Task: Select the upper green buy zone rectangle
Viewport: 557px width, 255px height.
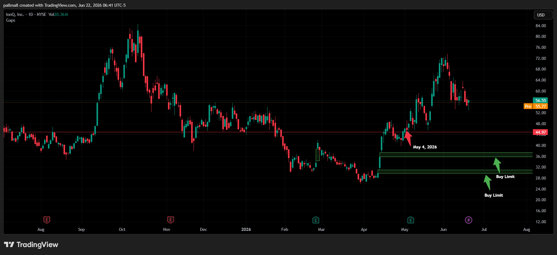Action: [456, 155]
